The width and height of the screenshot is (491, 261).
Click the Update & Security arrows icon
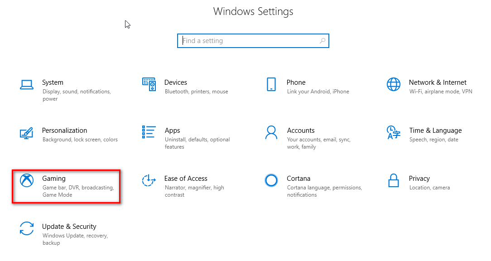pos(27,228)
